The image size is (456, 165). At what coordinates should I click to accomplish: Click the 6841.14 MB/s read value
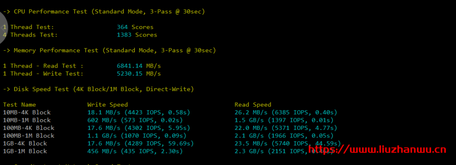tap(139, 66)
